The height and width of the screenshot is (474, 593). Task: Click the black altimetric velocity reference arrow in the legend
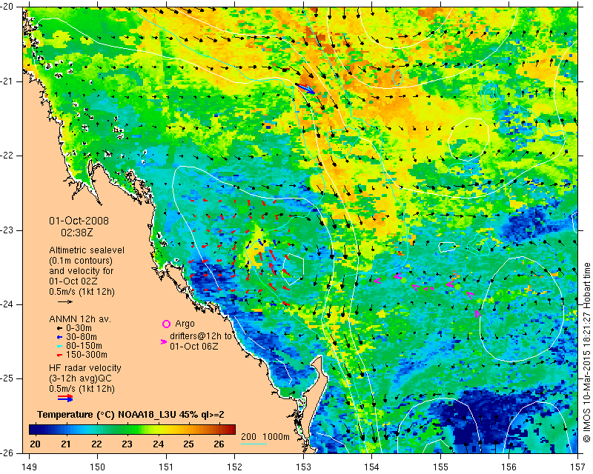coord(65,301)
